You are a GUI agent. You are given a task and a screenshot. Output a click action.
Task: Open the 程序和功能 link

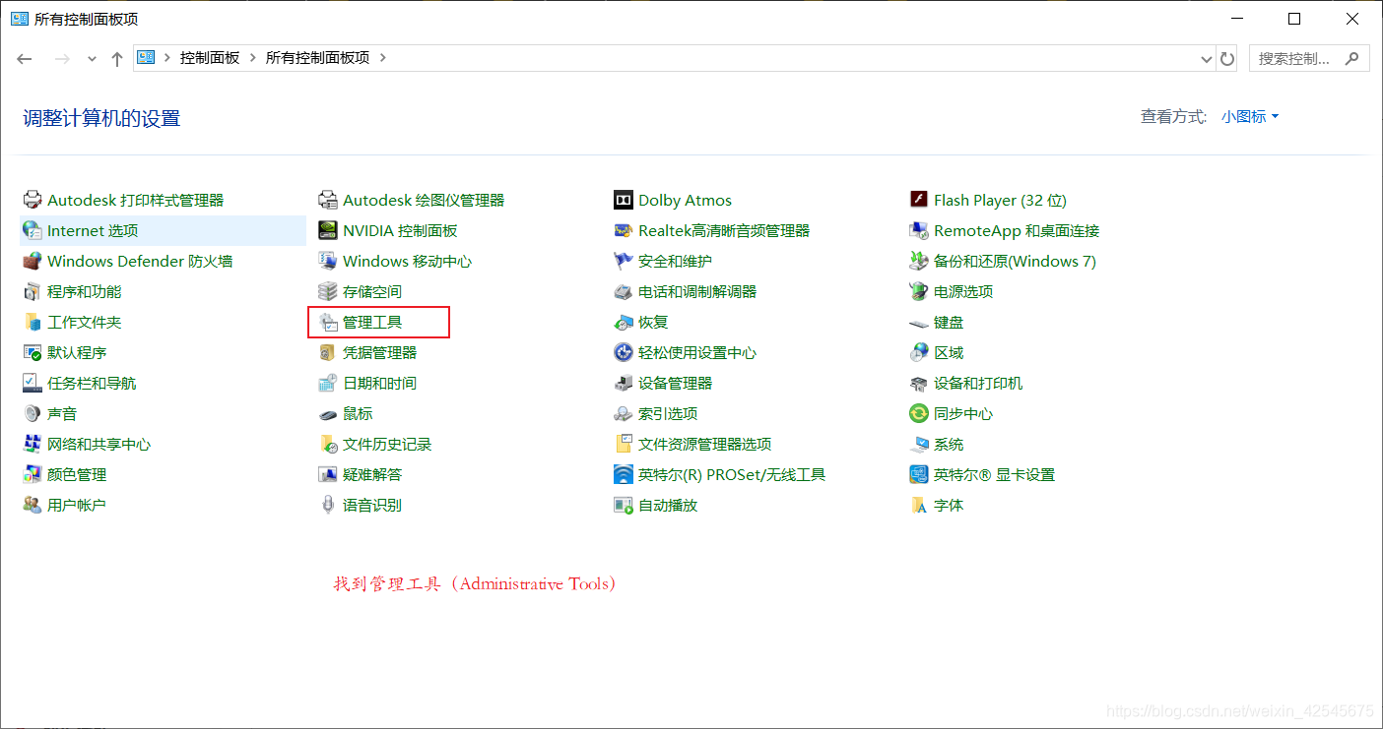[x=85, y=292]
